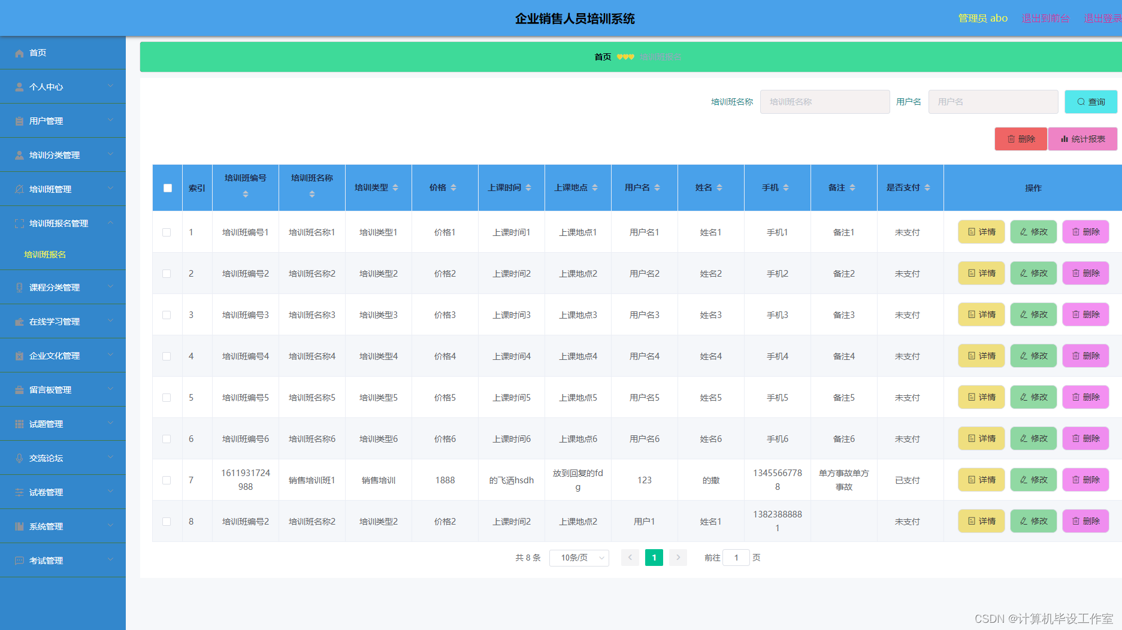
Task: Check the checkbox for row 2
Action: [167, 274]
